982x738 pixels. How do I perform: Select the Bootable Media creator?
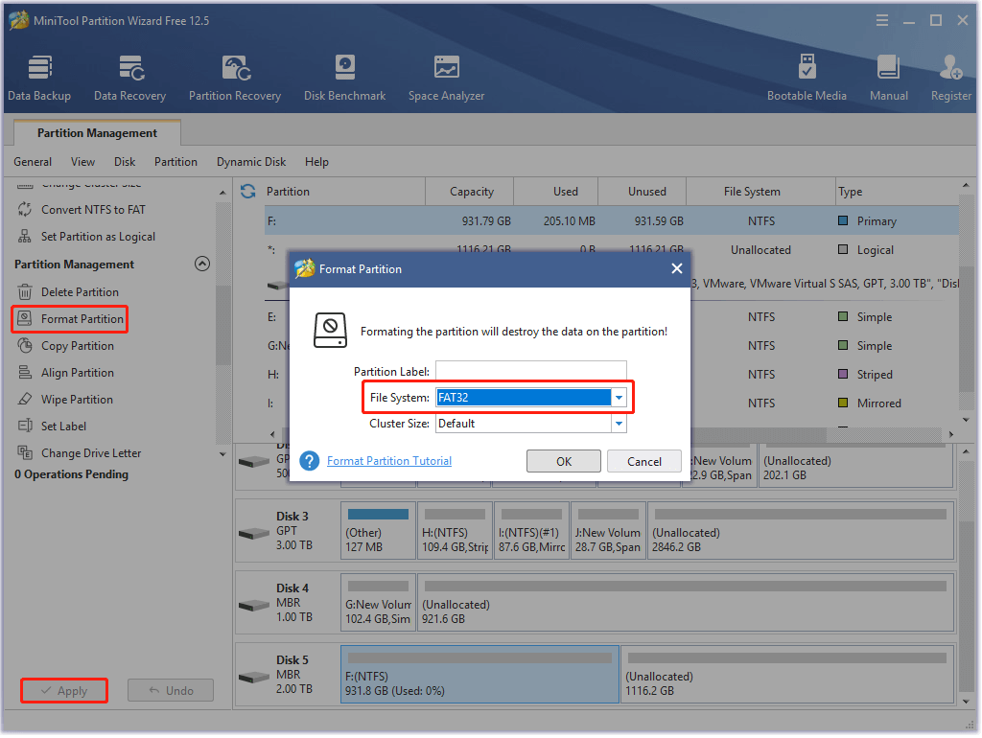click(x=807, y=76)
